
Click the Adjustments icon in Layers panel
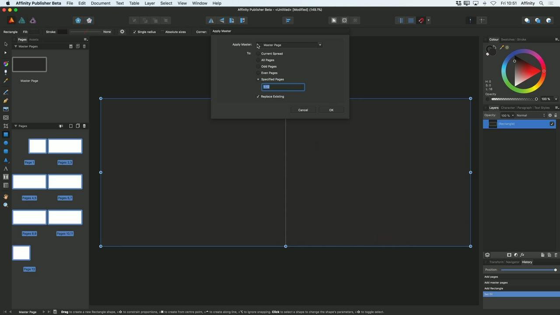click(516, 255)
